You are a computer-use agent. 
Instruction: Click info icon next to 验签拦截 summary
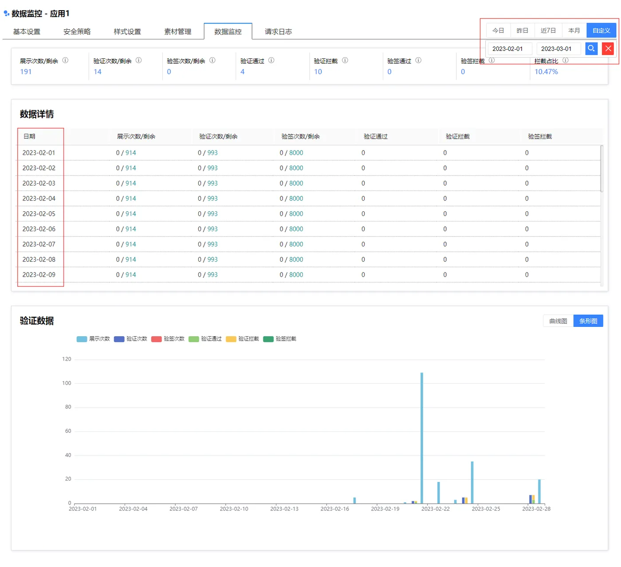(492, 60)
